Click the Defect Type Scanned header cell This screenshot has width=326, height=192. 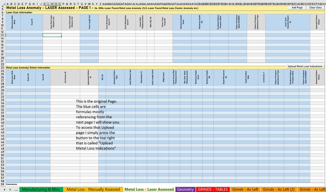click(x=163, y=22)
